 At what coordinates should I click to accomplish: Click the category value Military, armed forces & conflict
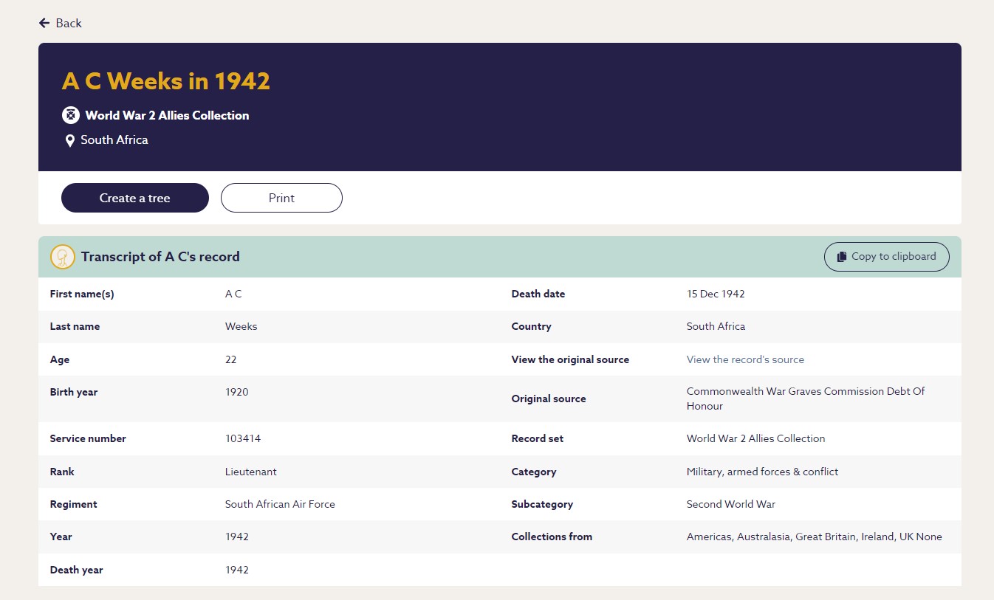[762, 472]
